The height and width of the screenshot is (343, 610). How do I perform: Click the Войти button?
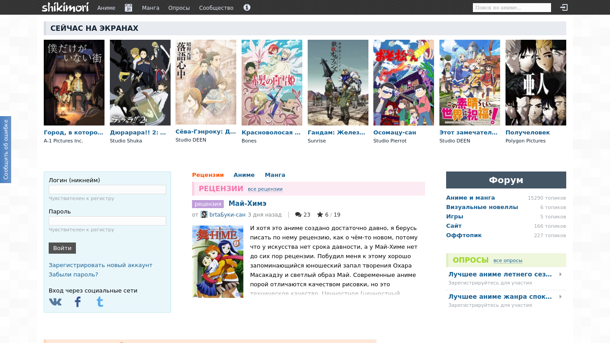pyautogui.click(x=62, y=248)
